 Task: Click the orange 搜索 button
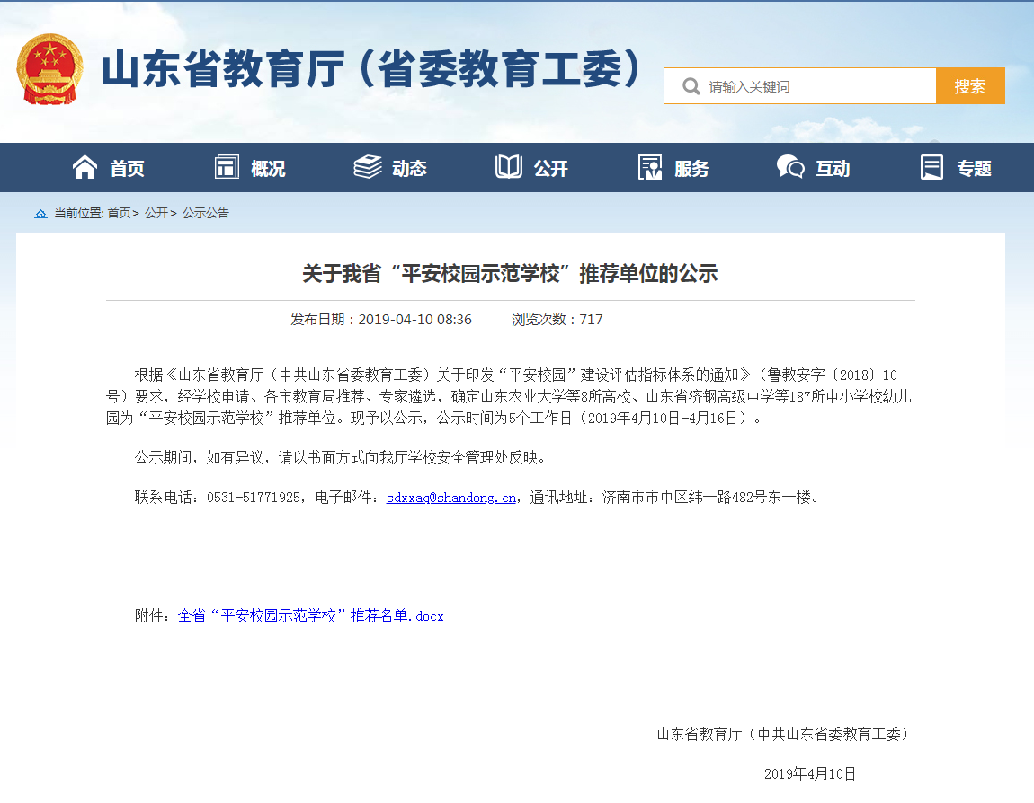970,85
